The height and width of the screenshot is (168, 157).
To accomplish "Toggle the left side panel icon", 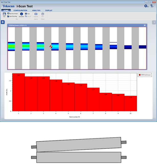I will click(3, 22).
